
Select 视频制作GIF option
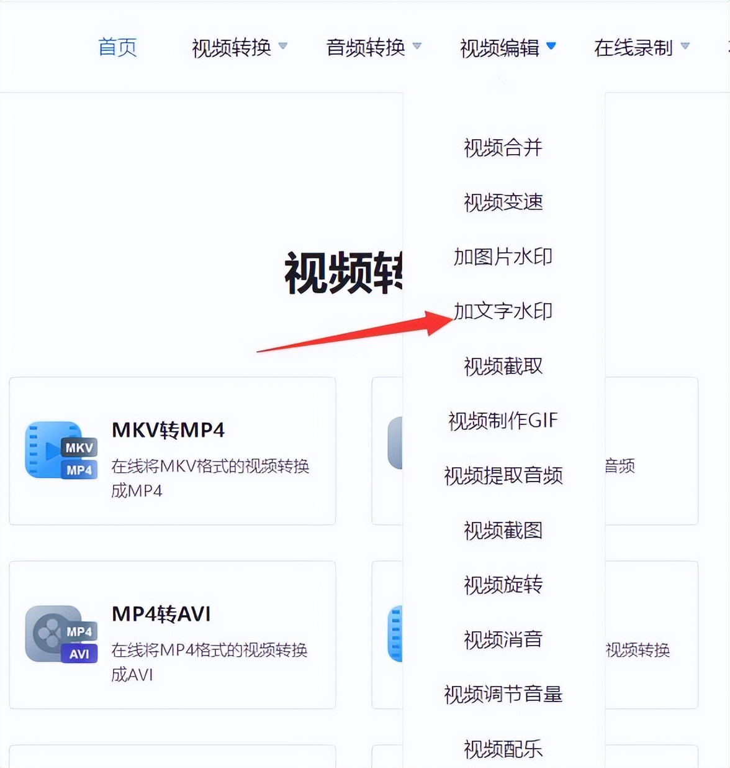(503, 421)
